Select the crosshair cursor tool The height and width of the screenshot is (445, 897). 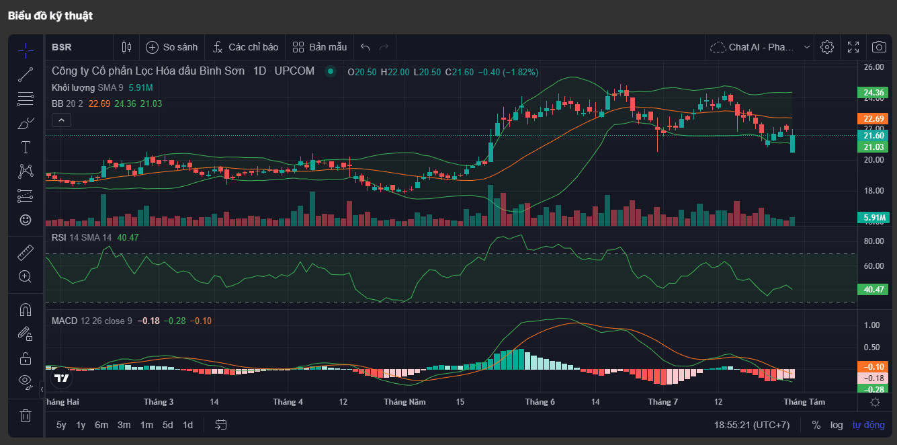click(26, 50)
